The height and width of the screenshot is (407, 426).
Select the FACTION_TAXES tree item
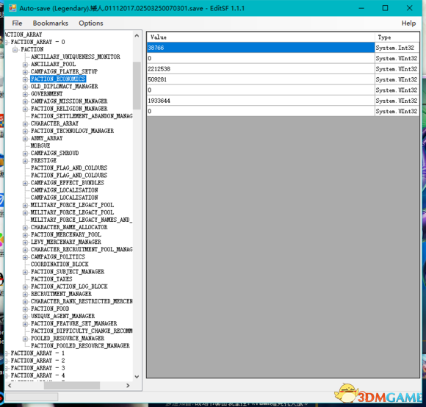pos(51,279)
